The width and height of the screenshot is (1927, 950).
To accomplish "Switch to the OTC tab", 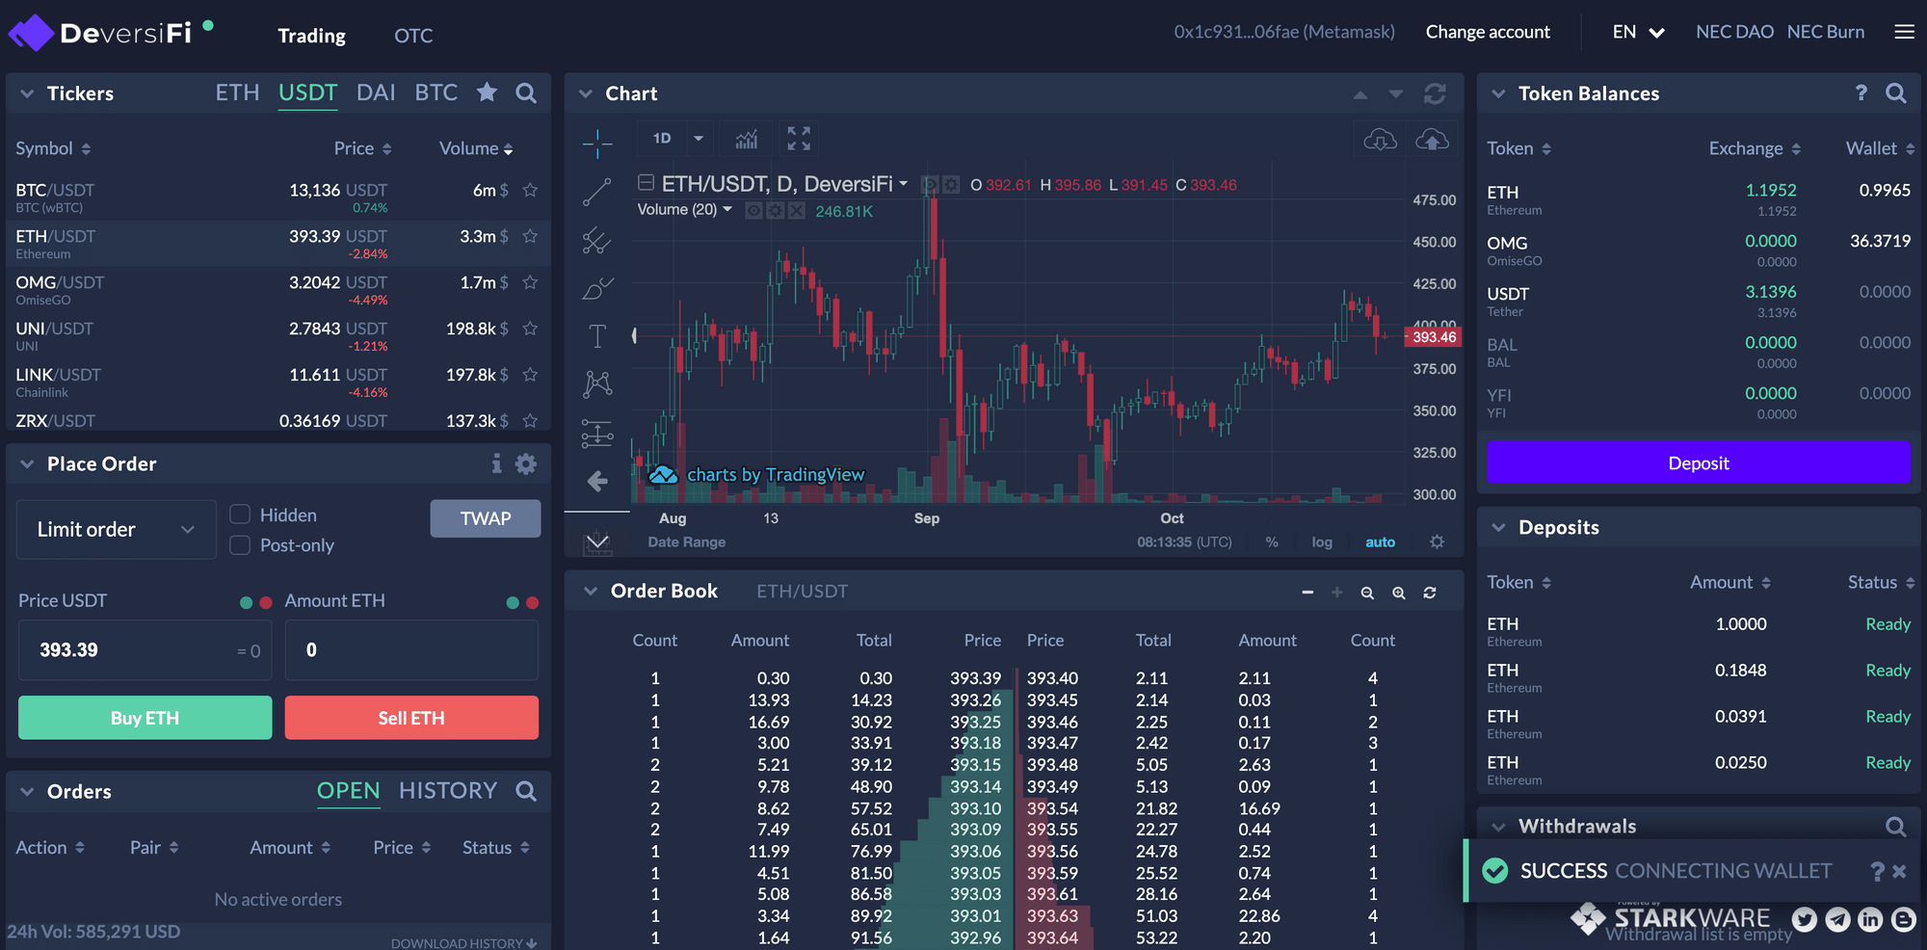I will click(x=413, y=36).
